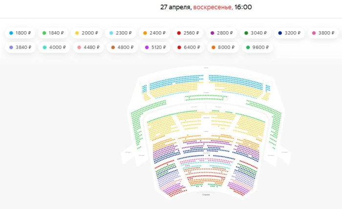Click the 3840 ₽ price filter
The image size is (342, 209).
pos(21,47)
